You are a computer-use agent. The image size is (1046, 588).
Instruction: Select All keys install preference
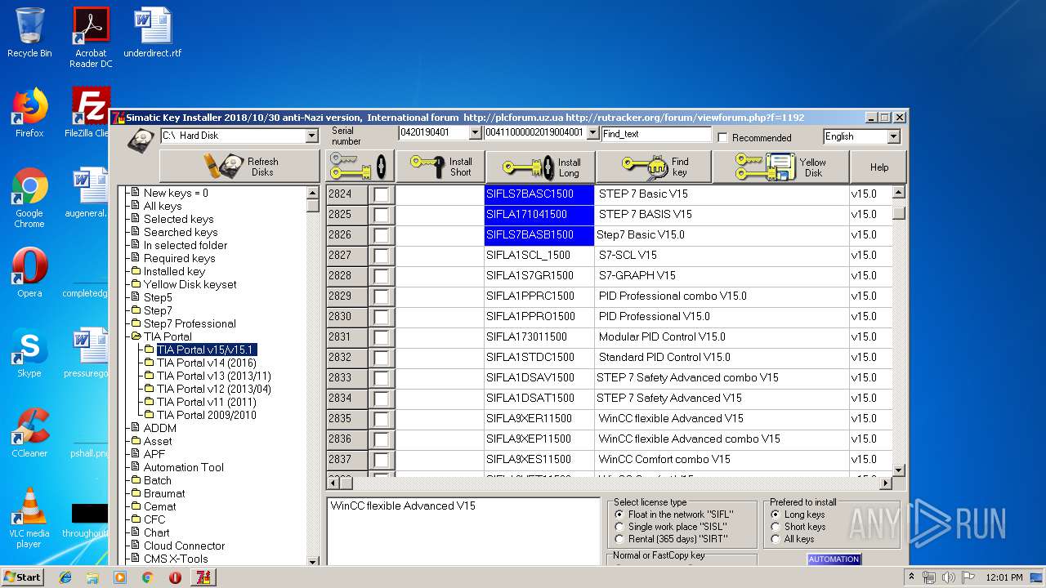click(776, 539)
